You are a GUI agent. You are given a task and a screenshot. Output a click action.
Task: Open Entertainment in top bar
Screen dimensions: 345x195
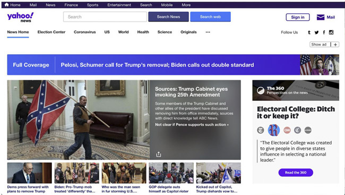[119, 5]
